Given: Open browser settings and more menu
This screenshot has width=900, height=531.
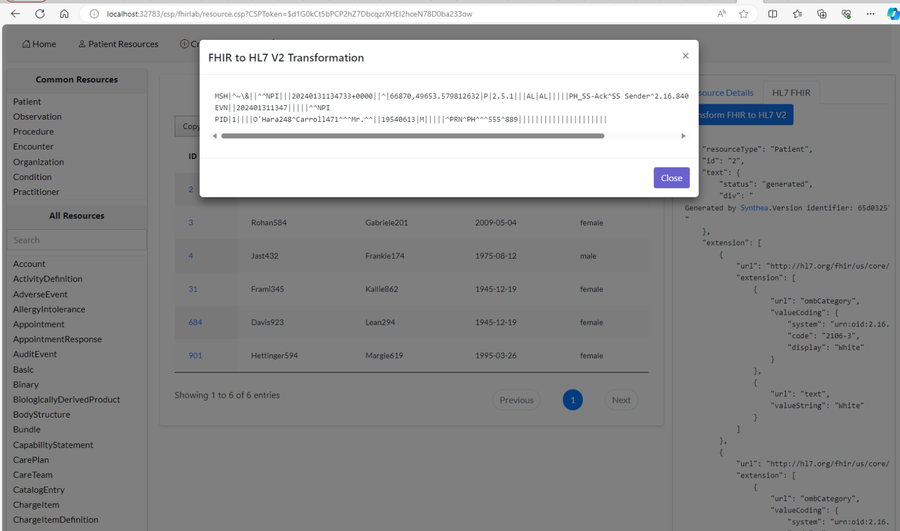Looking at the screenshot, I should (870, 14).
